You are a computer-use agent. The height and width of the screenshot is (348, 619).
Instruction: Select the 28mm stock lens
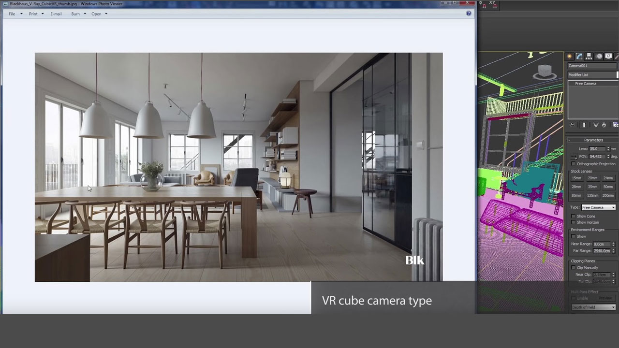(576, 187)
